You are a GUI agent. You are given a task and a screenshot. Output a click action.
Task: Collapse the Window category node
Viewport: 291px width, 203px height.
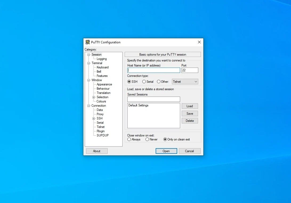(x=89, y=80)
